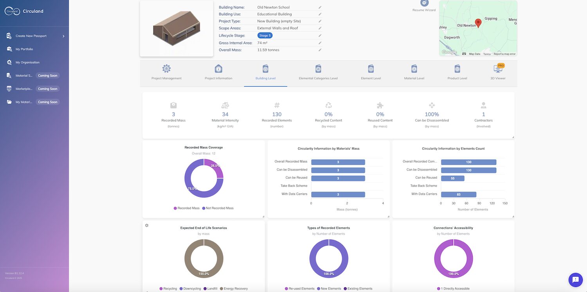Toggle Not Recorded Mass legend item
587x292 pixels.
coord(218,208)
